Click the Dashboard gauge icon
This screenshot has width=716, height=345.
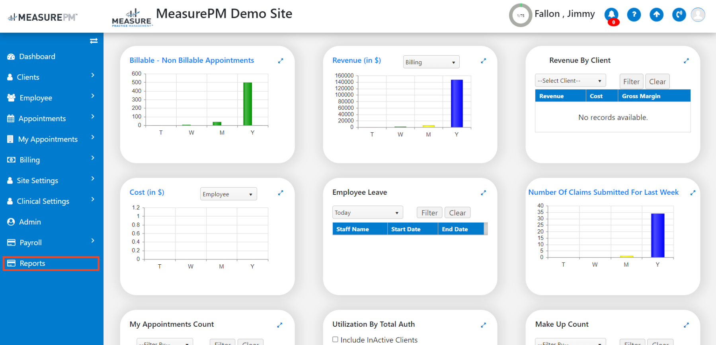coord(11,56)
